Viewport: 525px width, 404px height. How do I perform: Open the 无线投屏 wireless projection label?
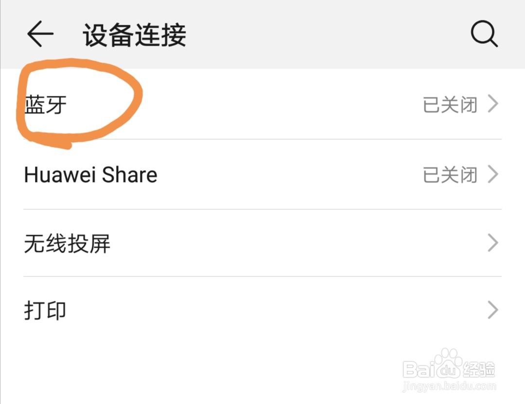(67, 243)
